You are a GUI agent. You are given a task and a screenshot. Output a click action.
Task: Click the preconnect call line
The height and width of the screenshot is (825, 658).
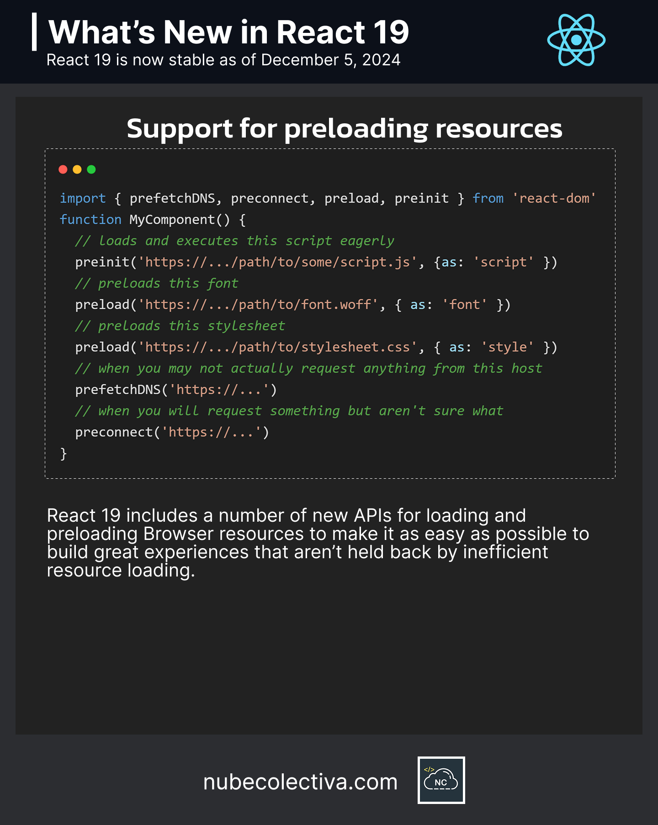(172, 432)
